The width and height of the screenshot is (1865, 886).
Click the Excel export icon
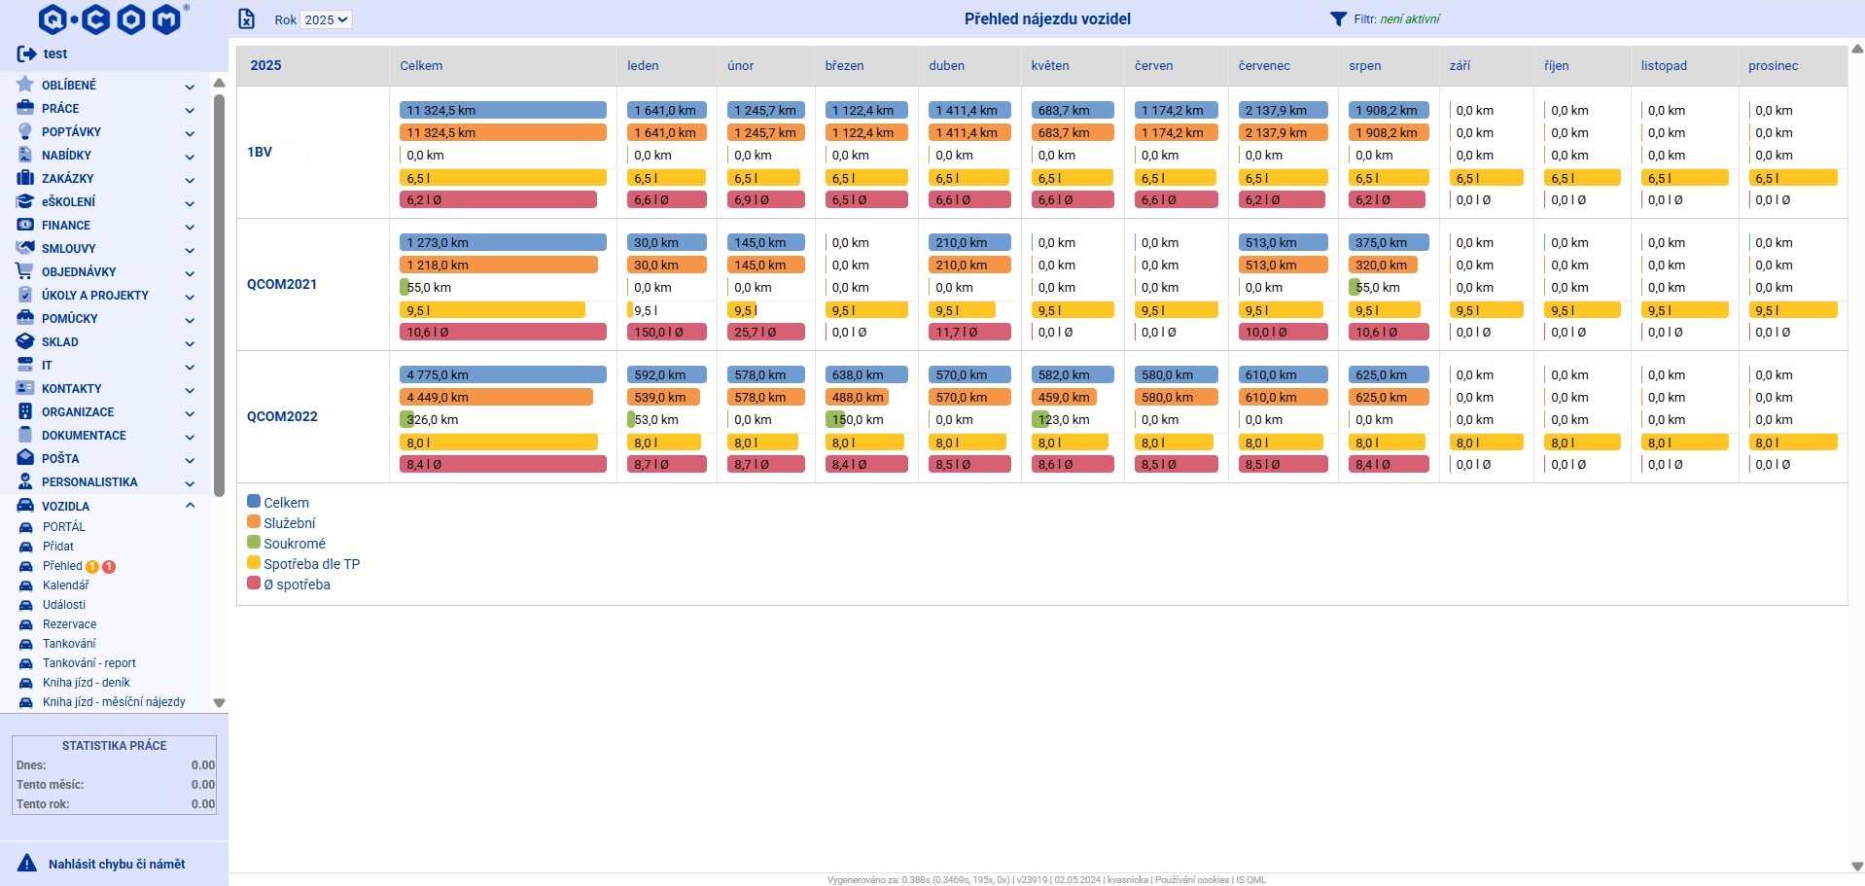point(247,18)
